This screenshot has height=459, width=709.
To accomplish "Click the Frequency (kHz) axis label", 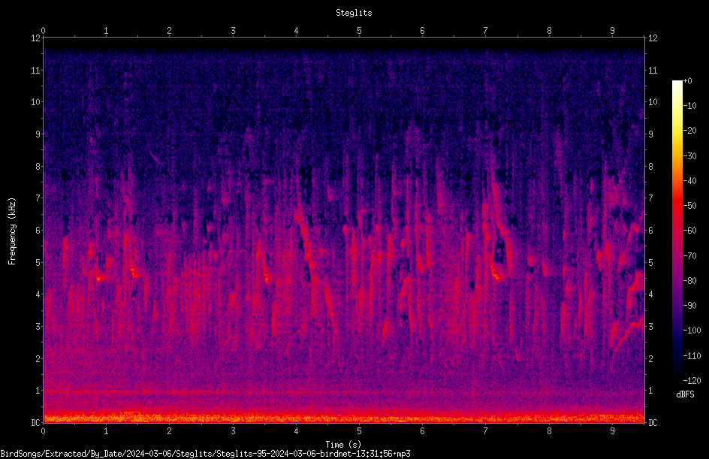I will click(12, 231).
